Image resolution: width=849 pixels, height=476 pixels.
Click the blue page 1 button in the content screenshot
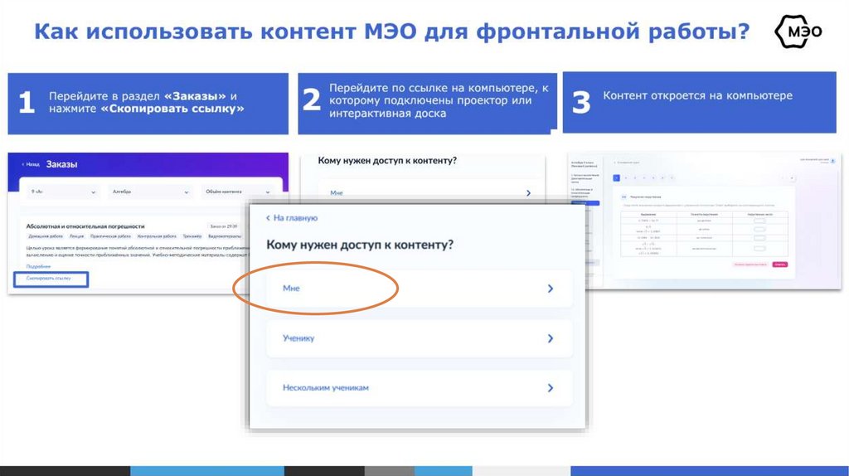pyautogui.click(x=616, y=177)
